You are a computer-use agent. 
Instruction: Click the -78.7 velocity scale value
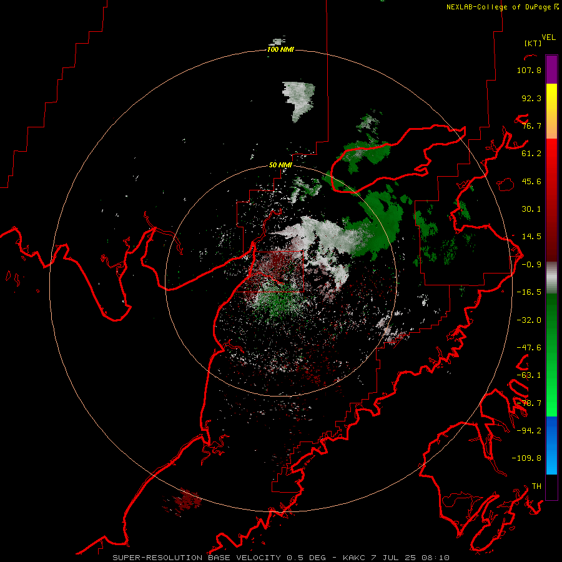(x=529, y=403)
